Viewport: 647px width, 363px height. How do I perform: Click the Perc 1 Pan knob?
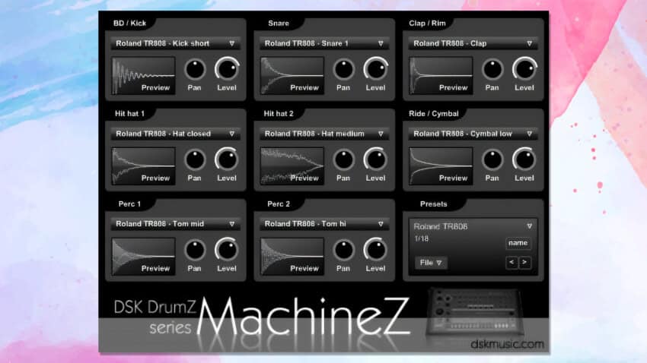coord(195,250)
